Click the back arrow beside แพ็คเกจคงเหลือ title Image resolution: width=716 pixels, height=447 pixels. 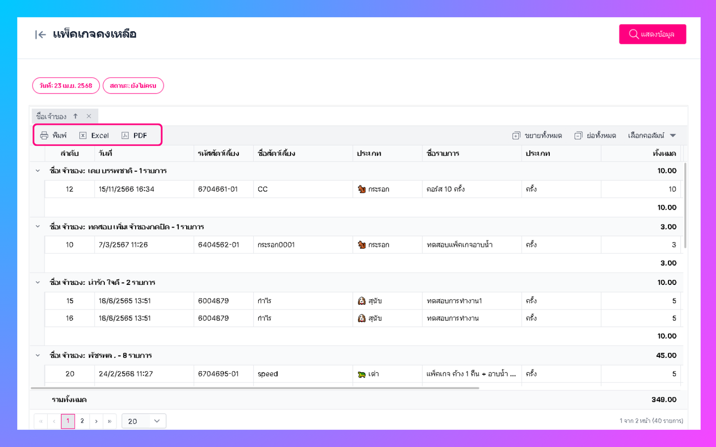point(40,35)
